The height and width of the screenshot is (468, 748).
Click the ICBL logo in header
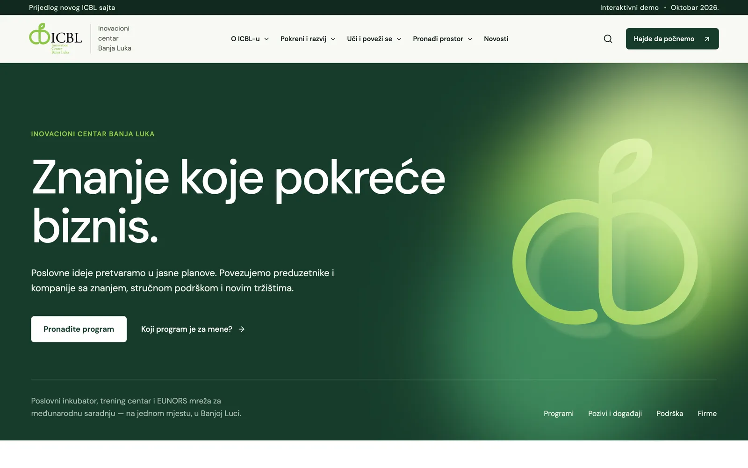(56, 39)
